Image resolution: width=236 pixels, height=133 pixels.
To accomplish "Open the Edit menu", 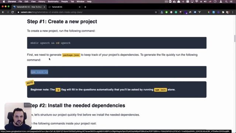I will [26, 1].
